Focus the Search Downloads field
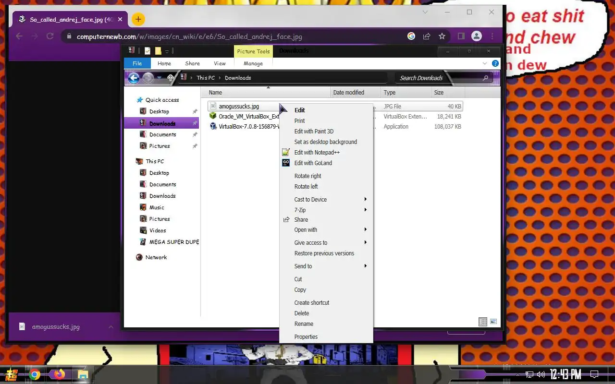 (444, 78)
